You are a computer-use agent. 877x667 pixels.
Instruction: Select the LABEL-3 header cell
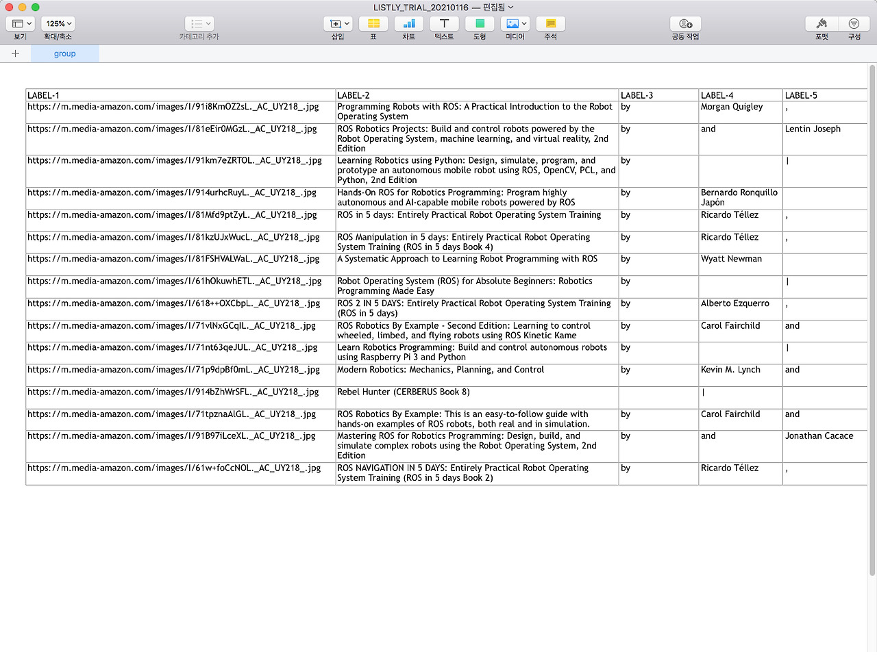(x=658, y=95)
